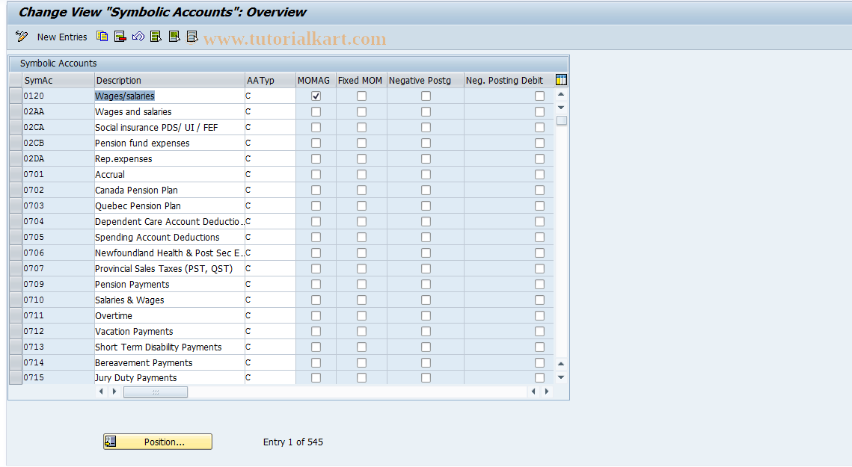The image size is (852, 467).
Task: Check Negative Postg for Accrual 0701
Action: click(x=426, y=175)
